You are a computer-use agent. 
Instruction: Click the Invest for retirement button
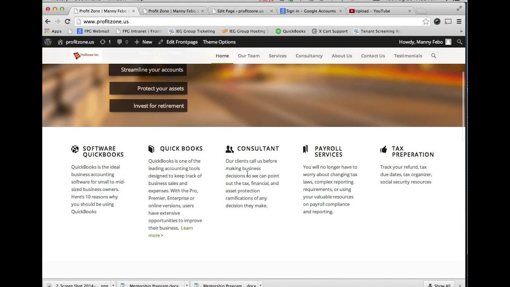point(148,106)
